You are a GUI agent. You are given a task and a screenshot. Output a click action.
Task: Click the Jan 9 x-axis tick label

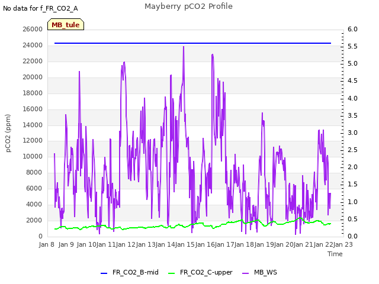66,244
